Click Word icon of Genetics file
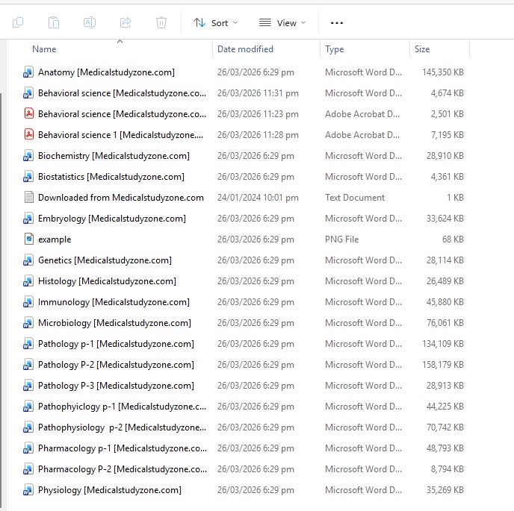514x511 pixels. [x=28, y=260]
